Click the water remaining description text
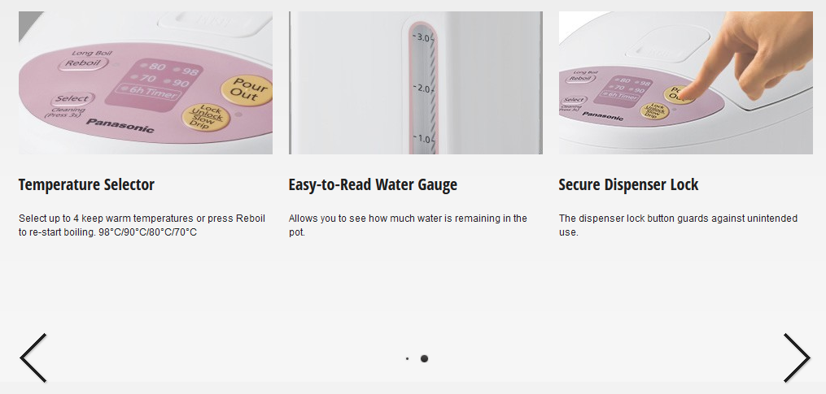This screenshot has height=394, width=826. point(408,225)
